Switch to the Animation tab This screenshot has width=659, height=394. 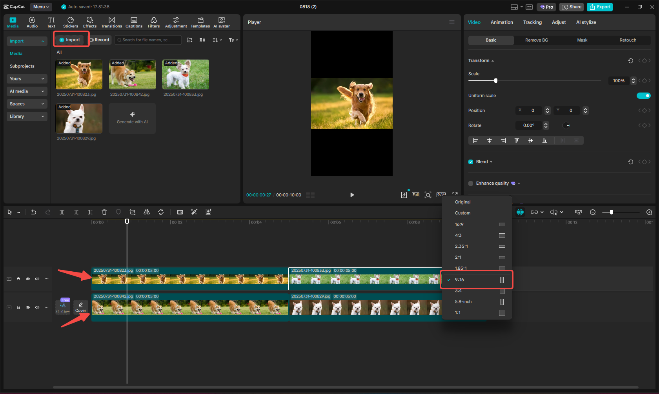click(502, 22)
